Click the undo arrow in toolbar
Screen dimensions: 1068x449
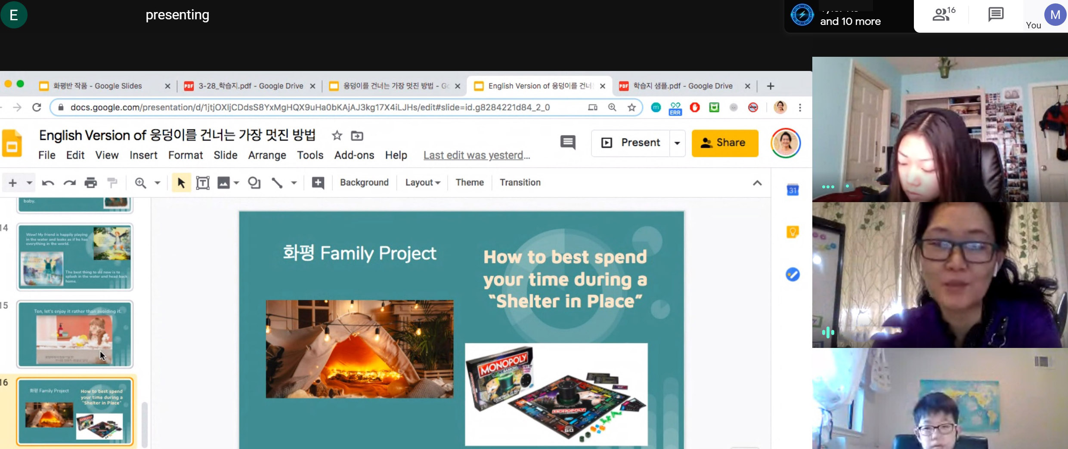tap(48, 183)
